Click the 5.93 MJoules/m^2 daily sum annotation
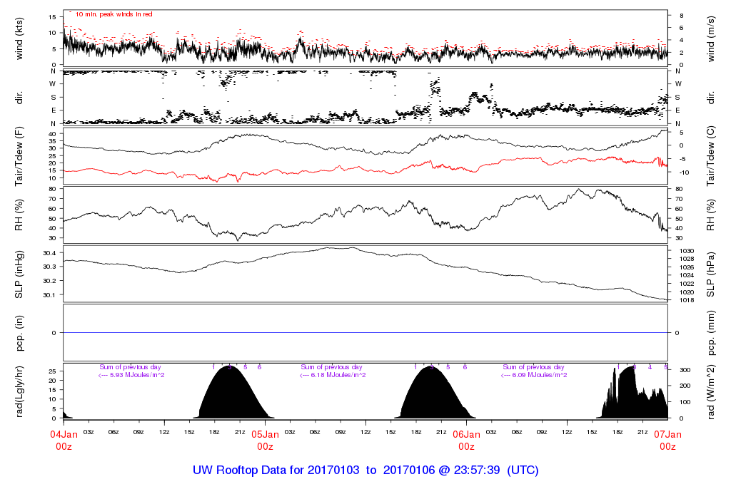The width and height of the screenshot is (731, 499). [x=132, y=375]
